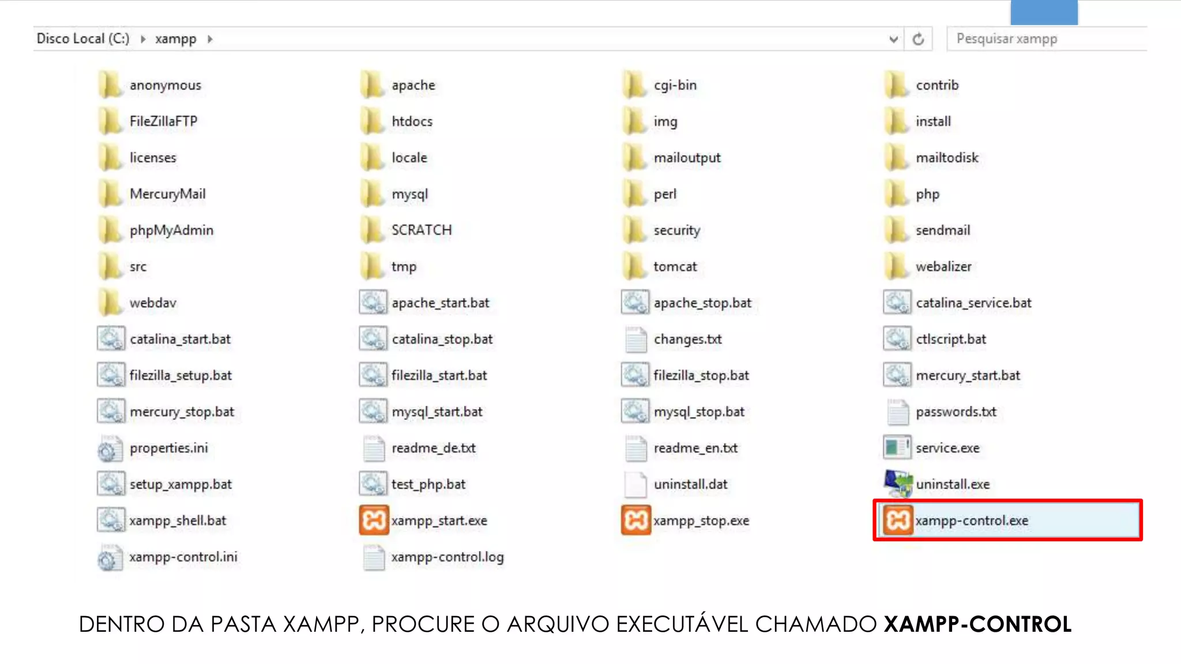This screenshot has height=664, width=1181.
Task: Select the xampp_shell.bat icon
Action: 111,520
